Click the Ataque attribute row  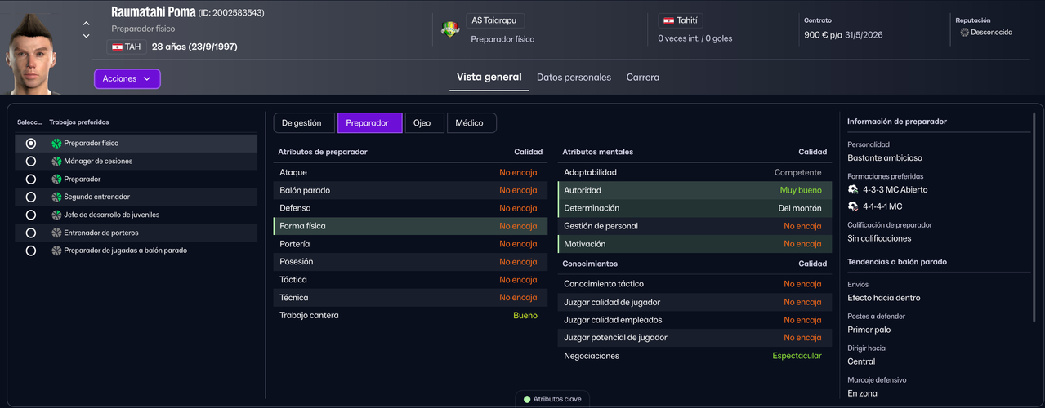point(410,172)
